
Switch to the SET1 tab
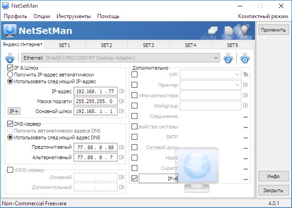point(65,45)
